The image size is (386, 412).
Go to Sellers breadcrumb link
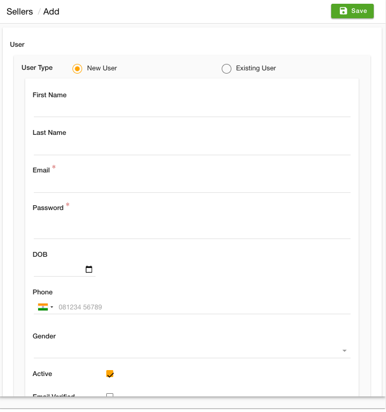coord(20,12)
